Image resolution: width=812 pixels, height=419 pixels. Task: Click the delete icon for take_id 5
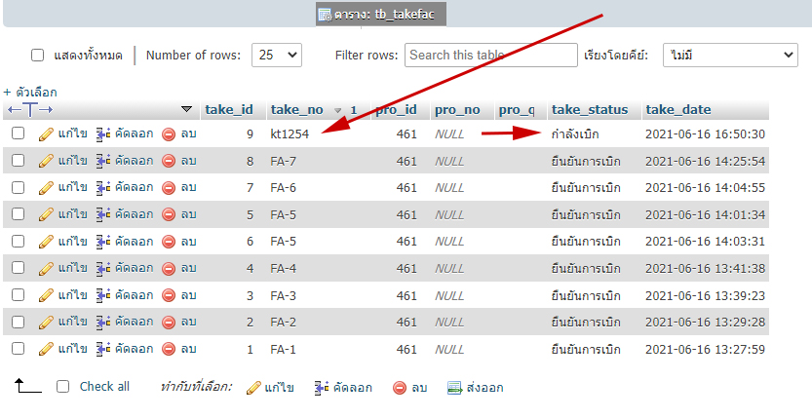(169, 214)
